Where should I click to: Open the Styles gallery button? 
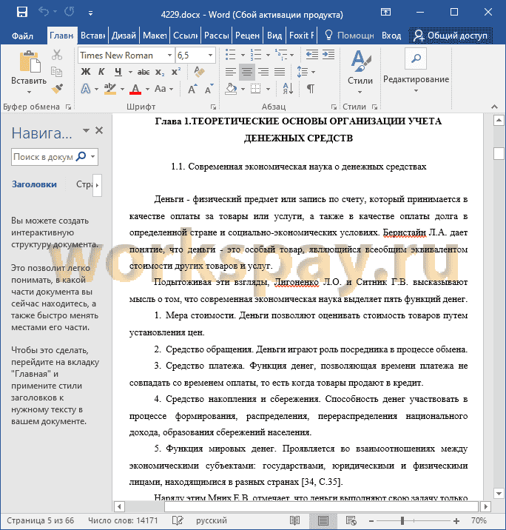[360, 71]
